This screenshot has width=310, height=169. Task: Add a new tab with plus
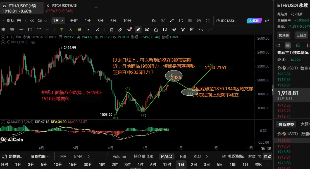pyautogui.click(x=96, y=8)
